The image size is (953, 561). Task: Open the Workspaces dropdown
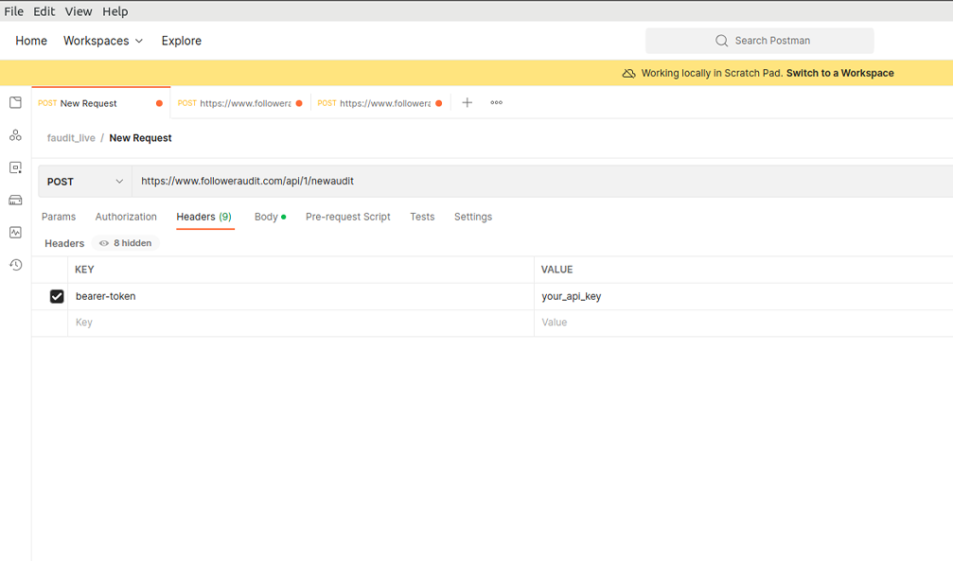tap(103, 41)
